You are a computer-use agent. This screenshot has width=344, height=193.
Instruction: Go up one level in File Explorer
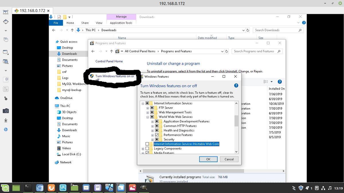pos(72,30)
